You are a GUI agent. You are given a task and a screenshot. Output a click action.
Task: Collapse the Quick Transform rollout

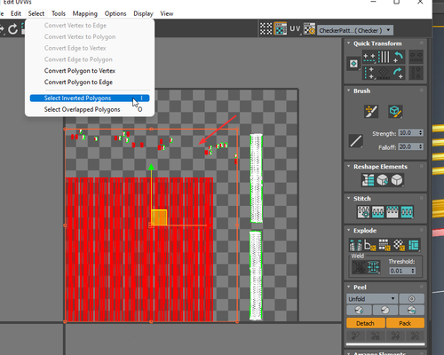click(x=349, y=43)
